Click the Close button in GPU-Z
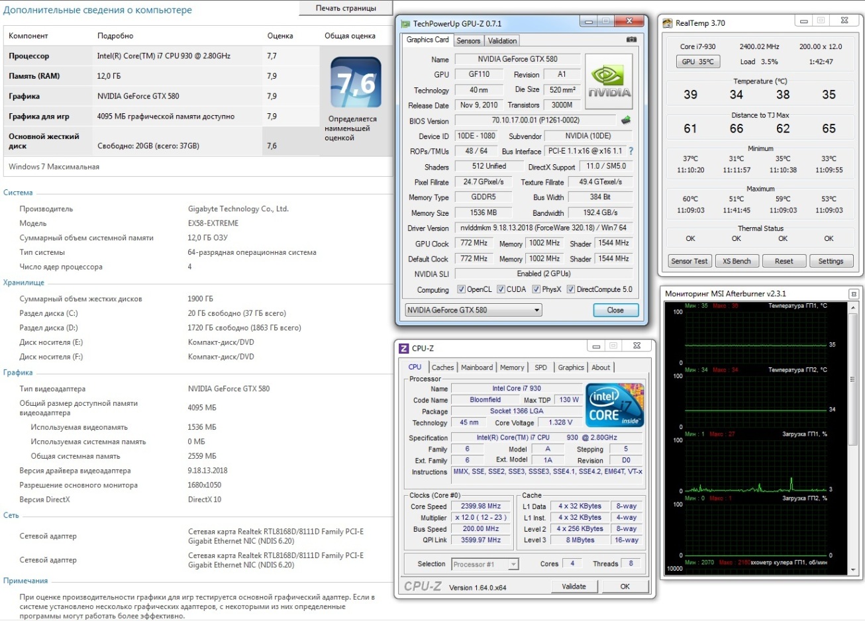Image resolution: width=865 pixels, height=621 pixels. (x=615, y=310)
